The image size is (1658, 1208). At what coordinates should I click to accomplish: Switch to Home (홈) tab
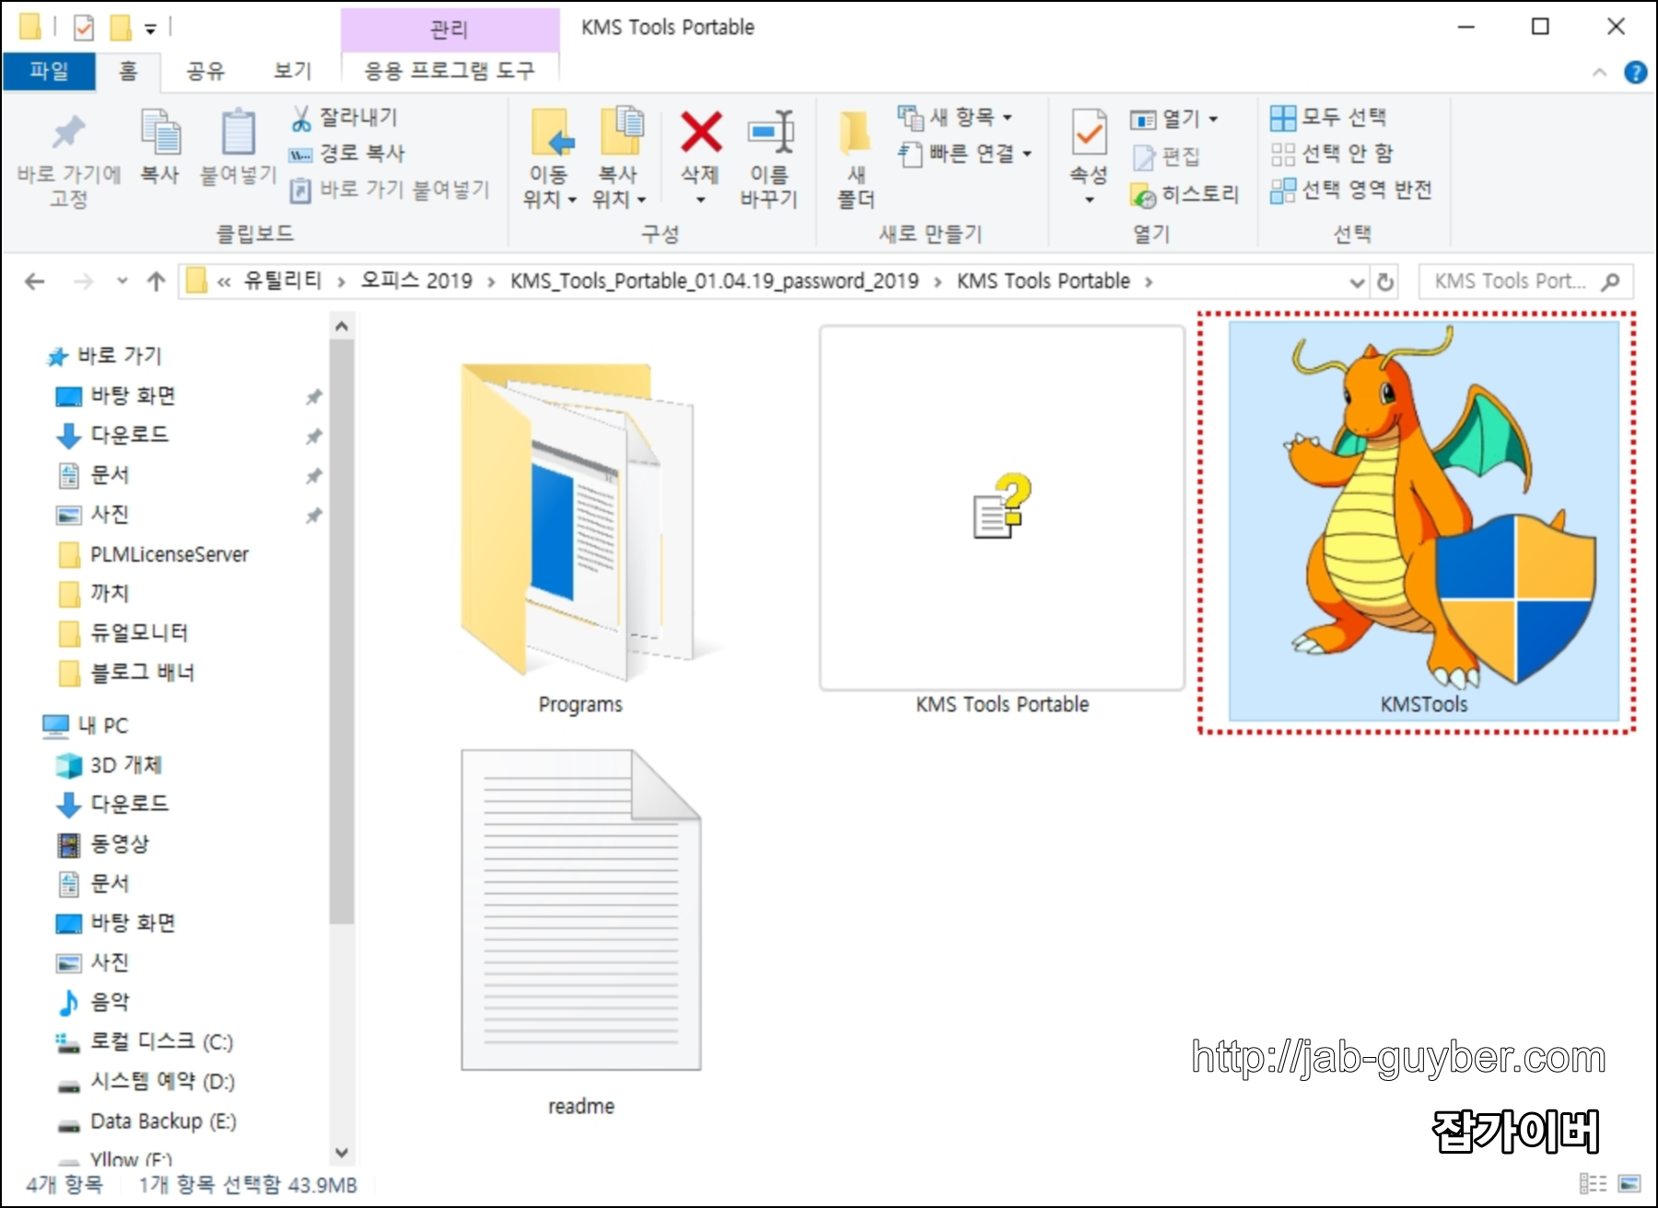(x=128, y=71)
